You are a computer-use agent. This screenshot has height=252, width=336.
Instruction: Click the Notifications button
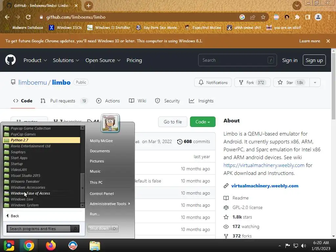click(x=213, y=82)
